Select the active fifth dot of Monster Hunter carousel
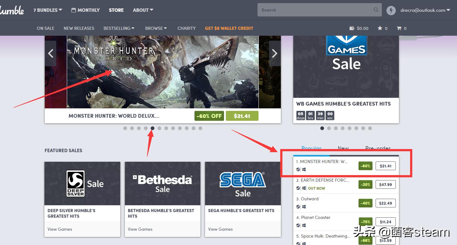Viewport: 457px width, 245px height. pos(153,128)
